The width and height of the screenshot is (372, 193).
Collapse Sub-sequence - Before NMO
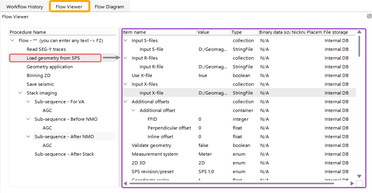tap(28, 119)
